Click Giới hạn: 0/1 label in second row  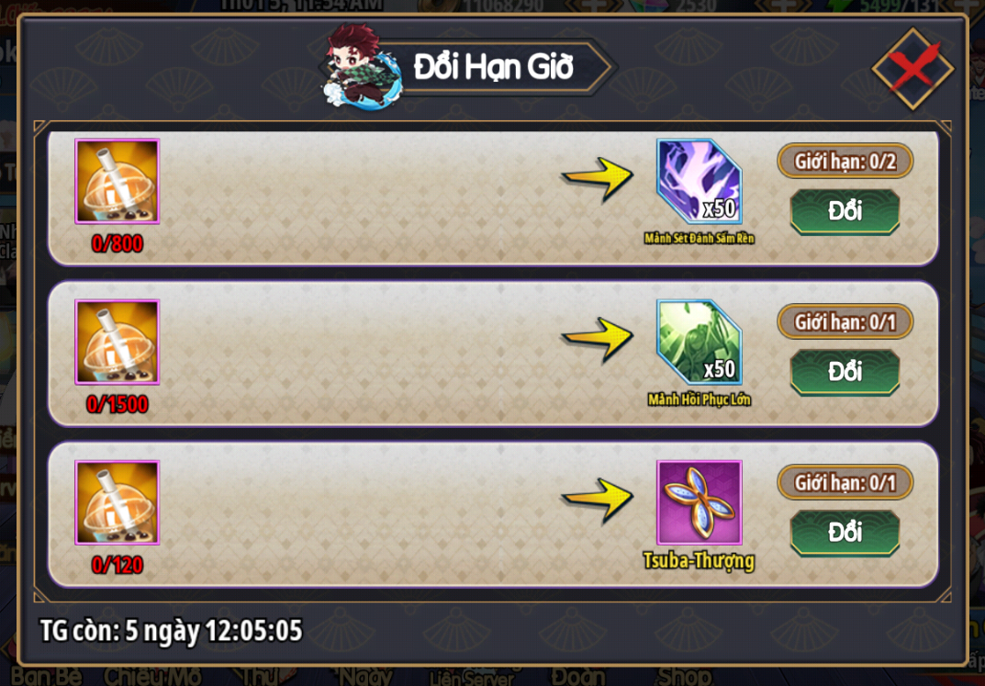click(x=845, y=322)
